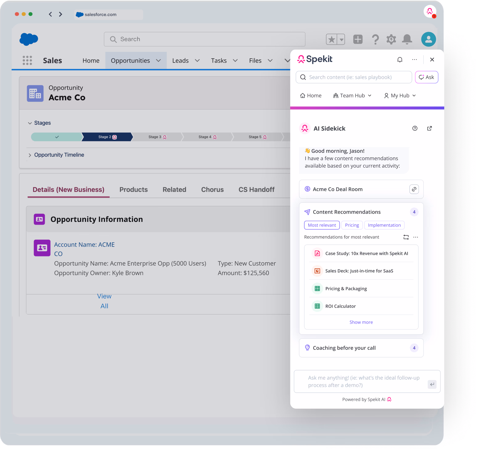Screen dimensions: 480x453
Task: Copy the Acme Co Deal Room link
Action: [414, 189]
